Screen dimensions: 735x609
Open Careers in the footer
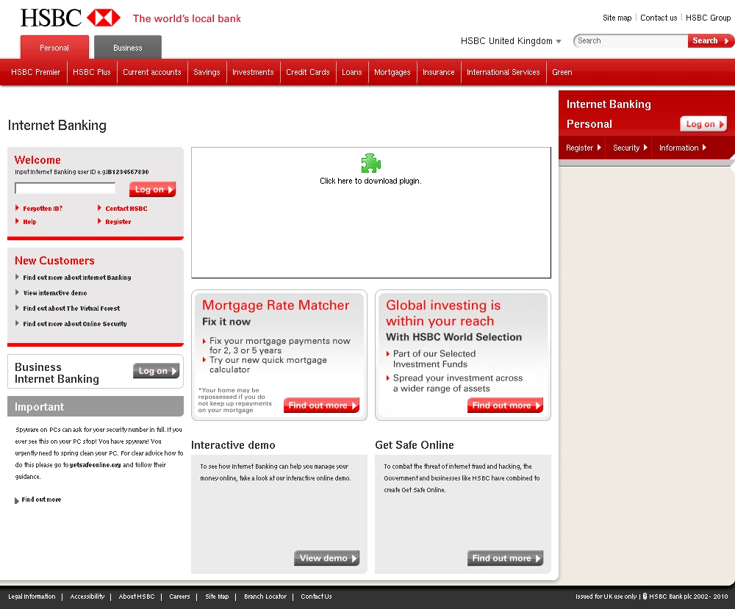point(179,597)
